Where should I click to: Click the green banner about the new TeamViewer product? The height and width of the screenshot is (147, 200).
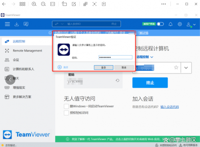click(128, 139)
